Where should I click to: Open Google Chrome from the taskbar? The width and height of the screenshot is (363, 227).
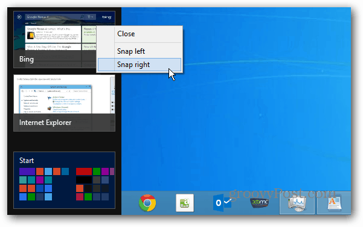tap(147, 203)
